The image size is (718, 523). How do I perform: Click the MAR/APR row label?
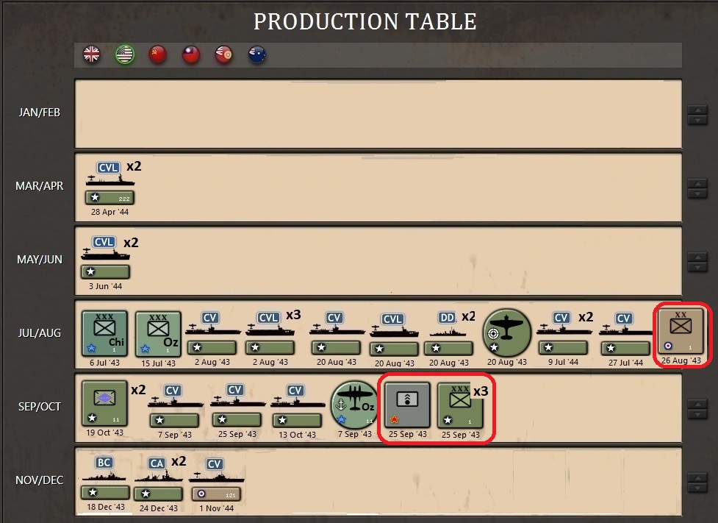click(40, 185)
